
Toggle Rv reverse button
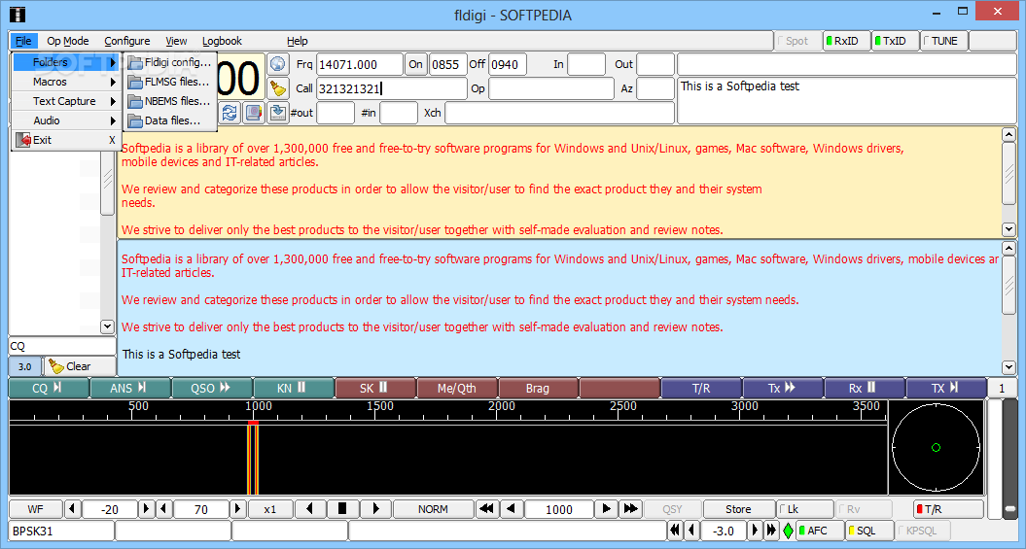[x=864, y=508]
